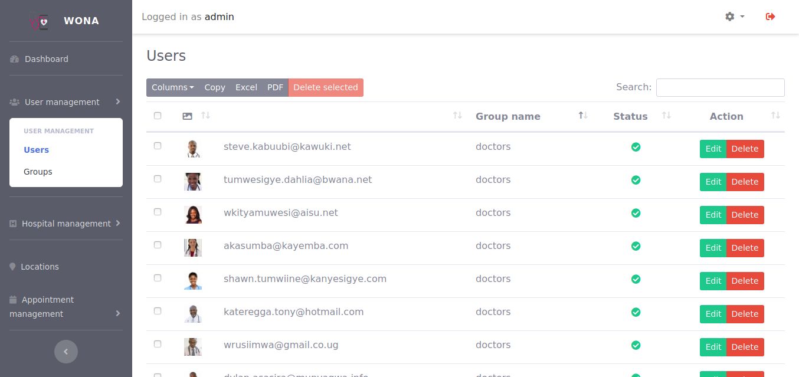The width and height of the screenshot is (799, 377).
Task: Expand the Appointment management section
Action: click(x=66, y=307)
